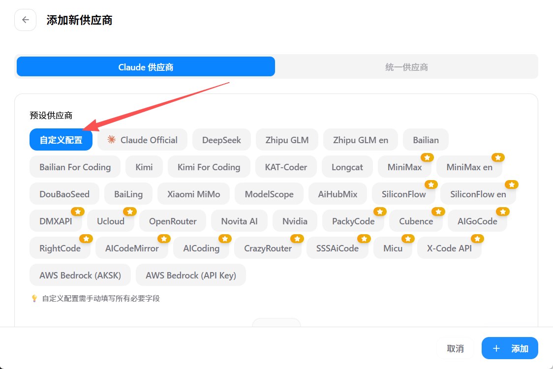Viewport: 553px width, 369px height.
Task: Select the Micu preset
Action: (x=393, y=248)
